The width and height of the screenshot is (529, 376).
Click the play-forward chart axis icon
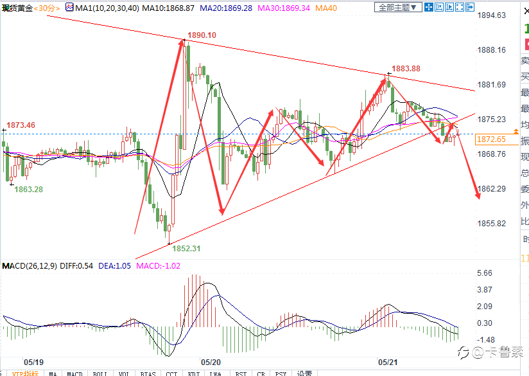[x=449, y=7]
